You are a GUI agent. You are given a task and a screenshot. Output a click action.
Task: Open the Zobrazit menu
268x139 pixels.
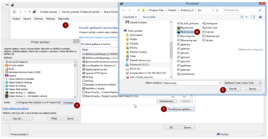(39, 19)
